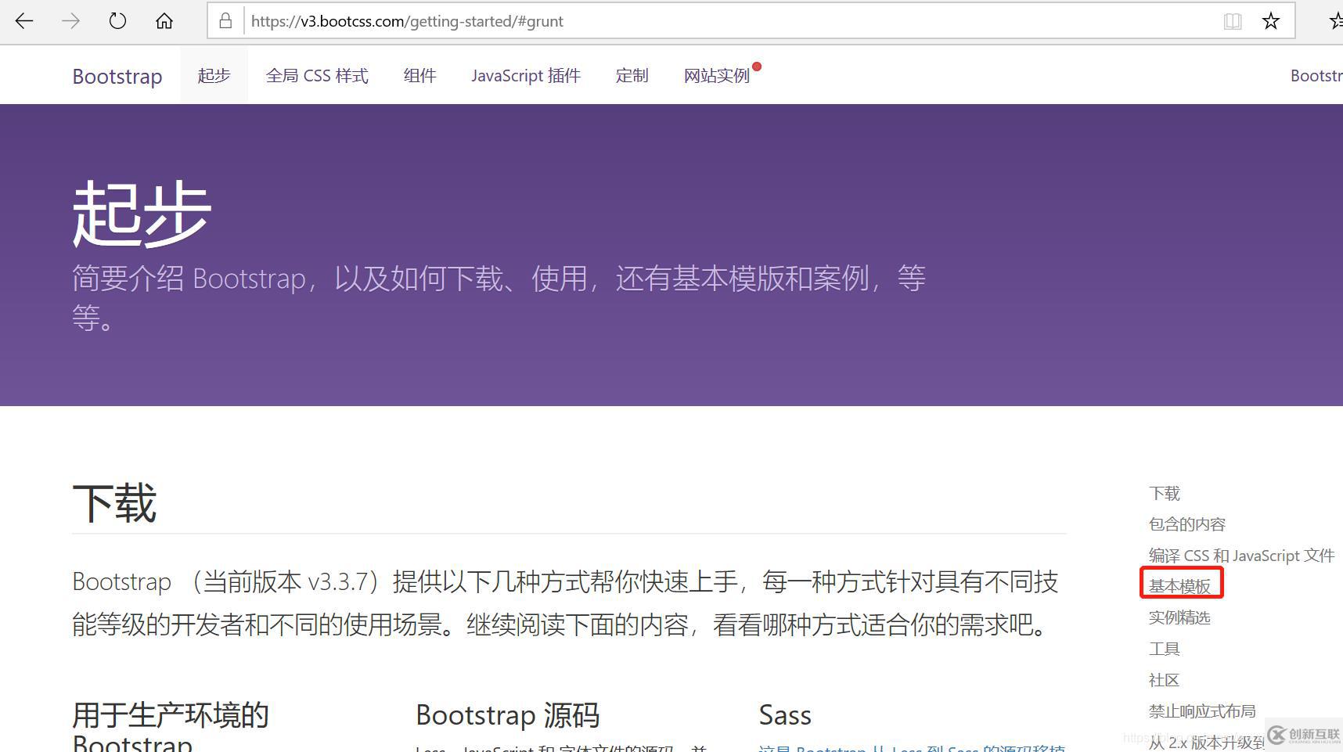1343x752 pixels.
Task: Click the 用于生产环境的 Bootstrap heading
Action: [171, 727]
